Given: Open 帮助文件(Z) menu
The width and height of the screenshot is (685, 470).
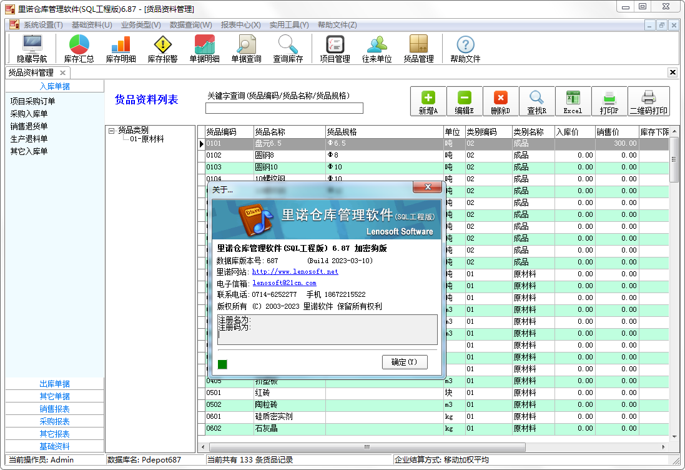Looking at the screenshot, I should (337, 25).
